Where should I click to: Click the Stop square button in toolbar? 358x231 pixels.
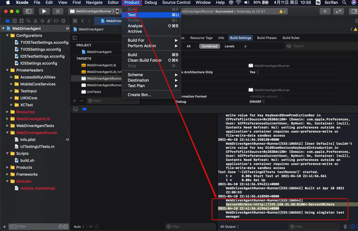point(57,11)
